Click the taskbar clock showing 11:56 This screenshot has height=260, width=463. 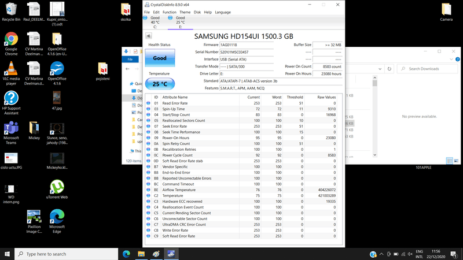436,254
